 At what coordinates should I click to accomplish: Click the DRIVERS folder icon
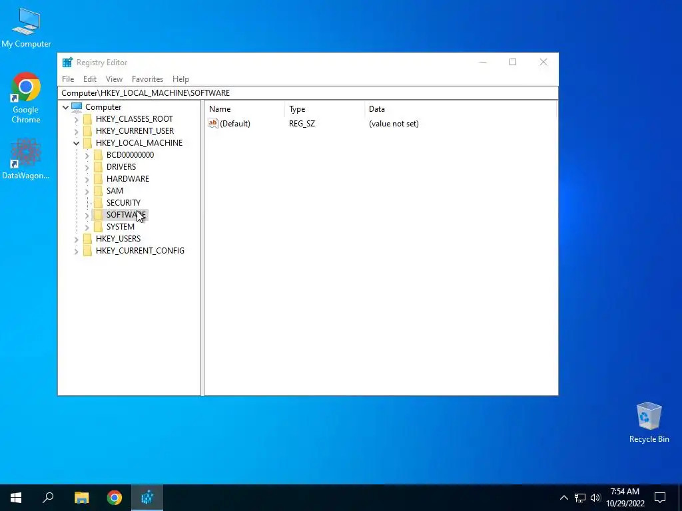click(x=99, y=167)
